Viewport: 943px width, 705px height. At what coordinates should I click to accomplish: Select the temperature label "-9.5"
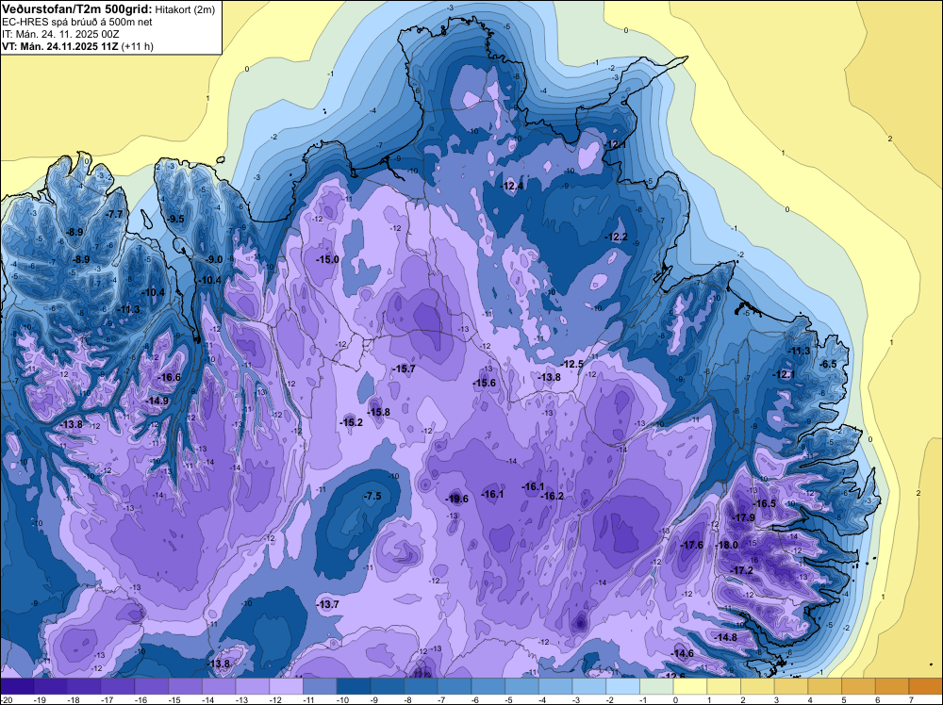point(176,219)
